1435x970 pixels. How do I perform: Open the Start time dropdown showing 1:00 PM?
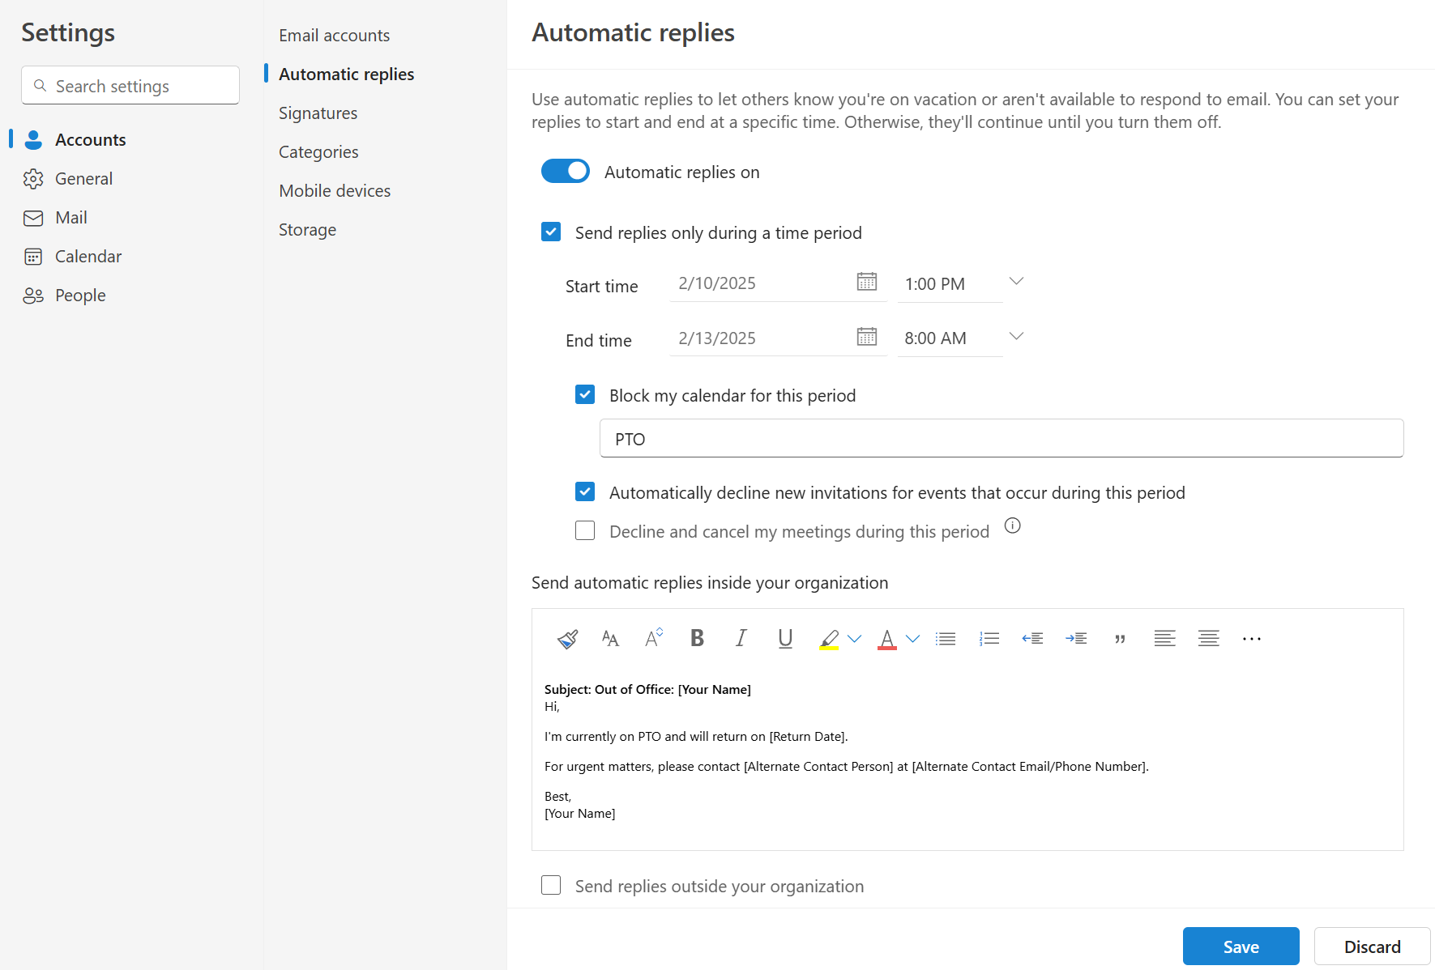point(1016,281)
